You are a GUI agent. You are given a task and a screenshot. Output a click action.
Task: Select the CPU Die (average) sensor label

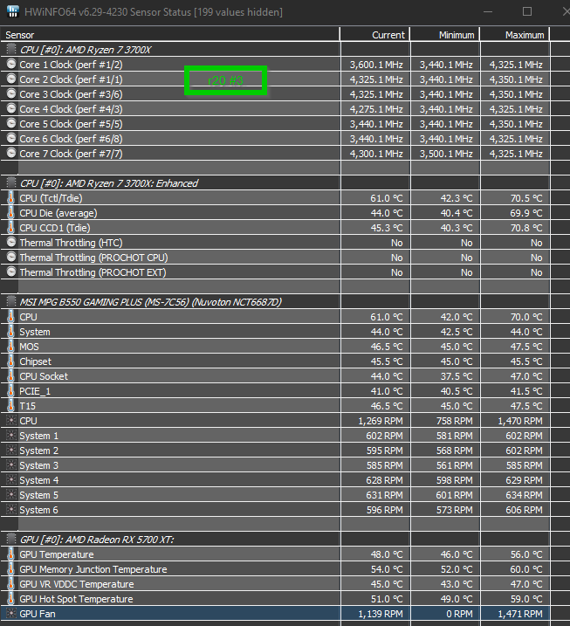click(58, 213)
